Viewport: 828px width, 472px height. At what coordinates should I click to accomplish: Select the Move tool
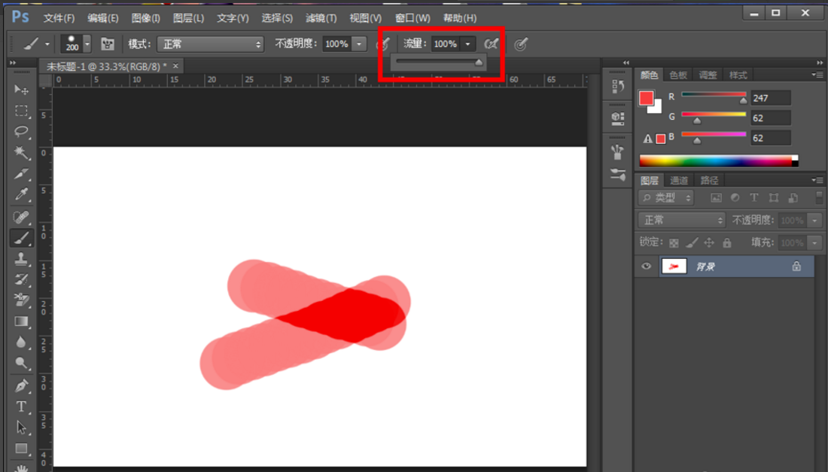click(21, 90)
